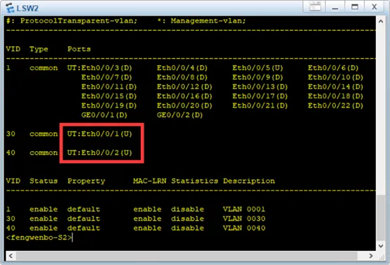This screenshot has height=265, width=390.
Task: Click the Eth0/0/4(D) port entry
Action: pyautogui.click(x=182, y=67)
